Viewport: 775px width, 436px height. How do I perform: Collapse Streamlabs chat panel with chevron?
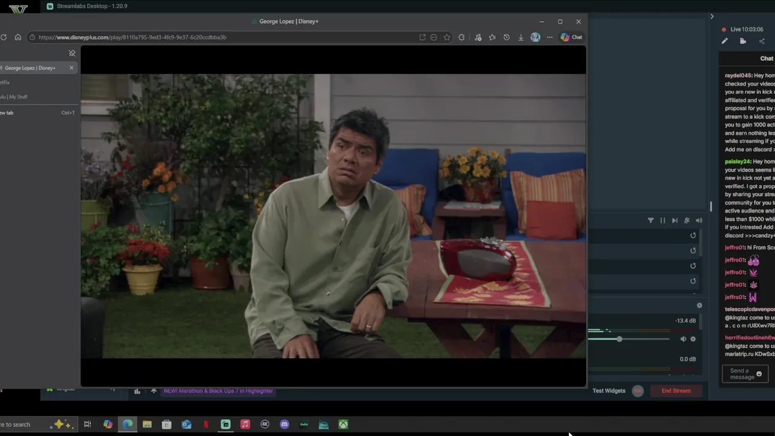coord(712,16)
